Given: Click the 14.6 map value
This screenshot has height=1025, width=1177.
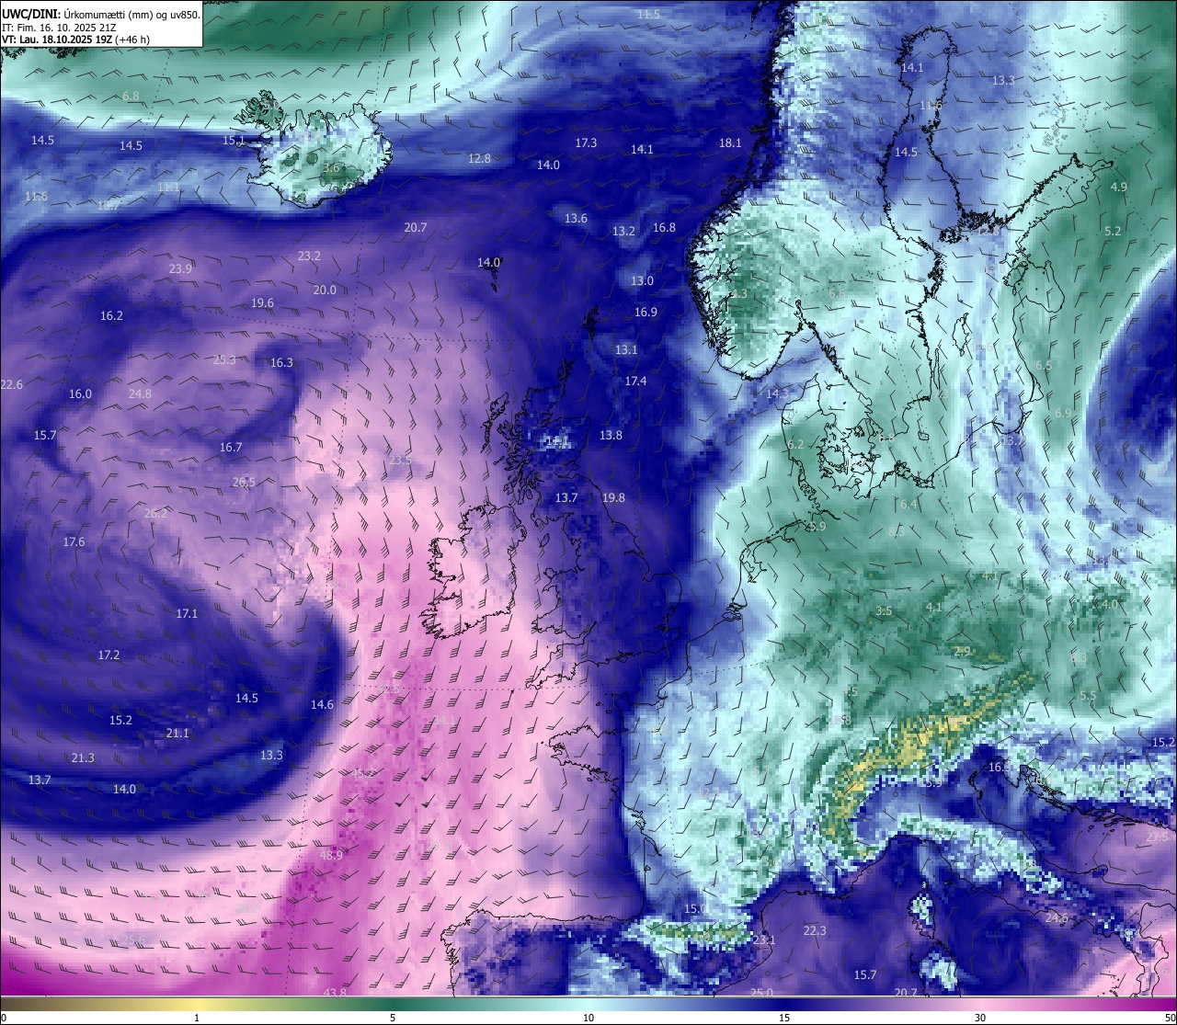Looking at the screenshot, I should click(322, 704).
